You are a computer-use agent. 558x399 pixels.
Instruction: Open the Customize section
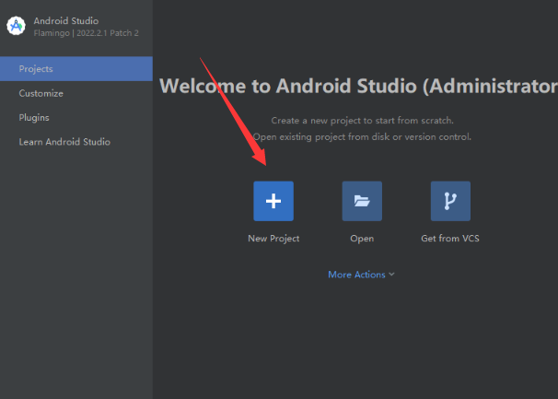tap(76, 93)
